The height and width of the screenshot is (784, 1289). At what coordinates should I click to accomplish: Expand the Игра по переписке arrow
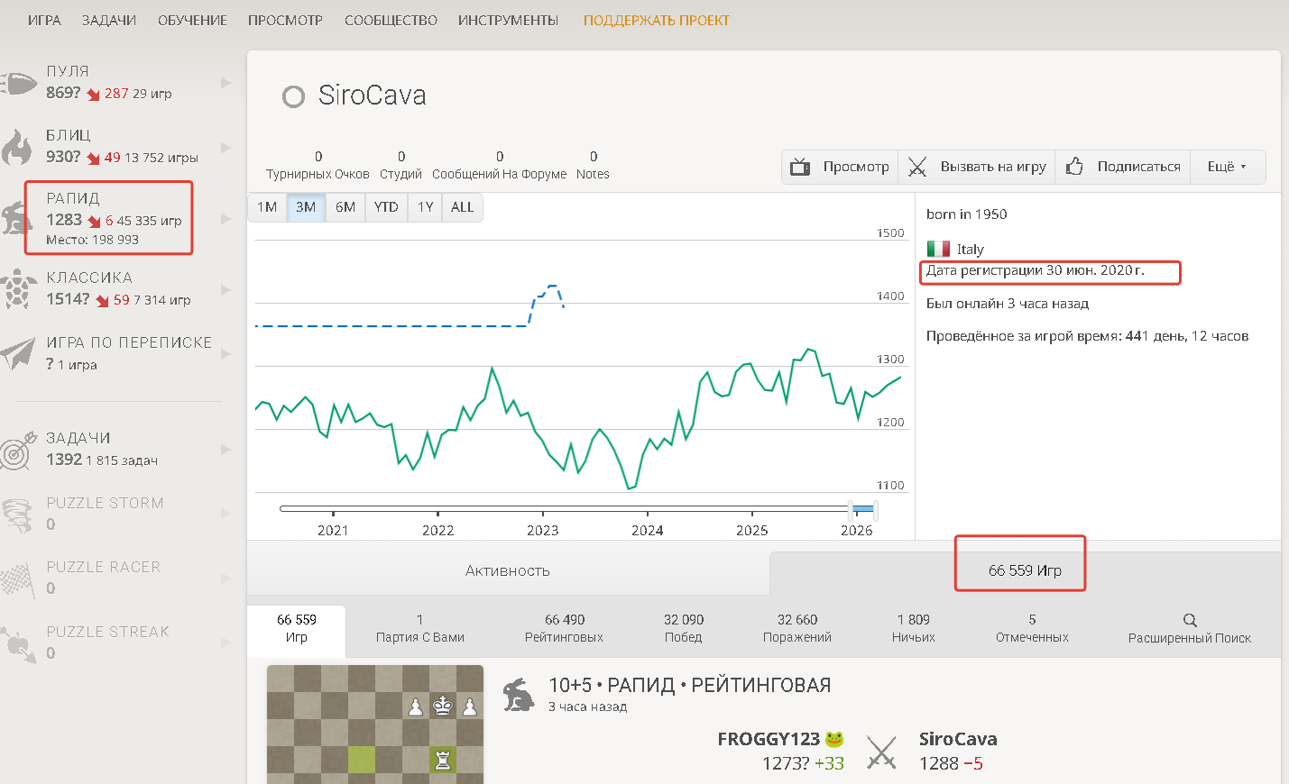coord(226,353)
